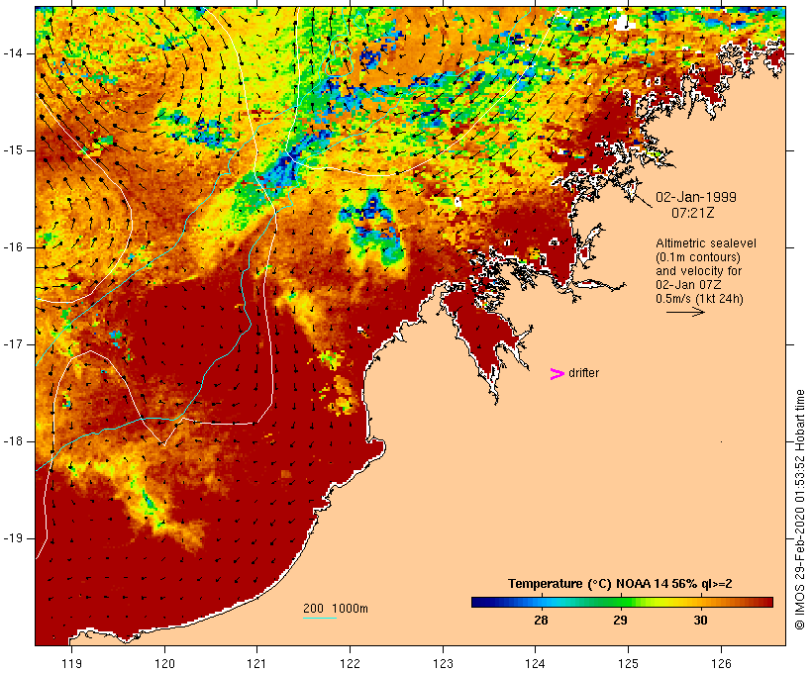Click the '(0.1m contours)' annotation line

click(x=698, y=257)
